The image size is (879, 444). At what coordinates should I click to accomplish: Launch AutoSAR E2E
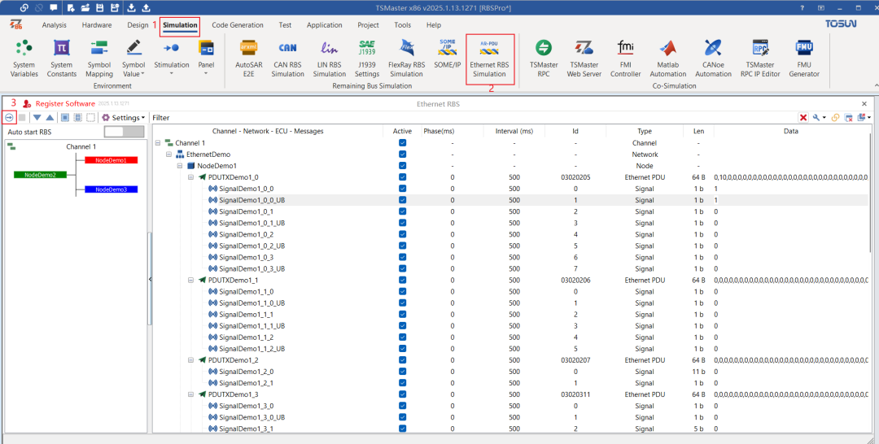(248, 59)
